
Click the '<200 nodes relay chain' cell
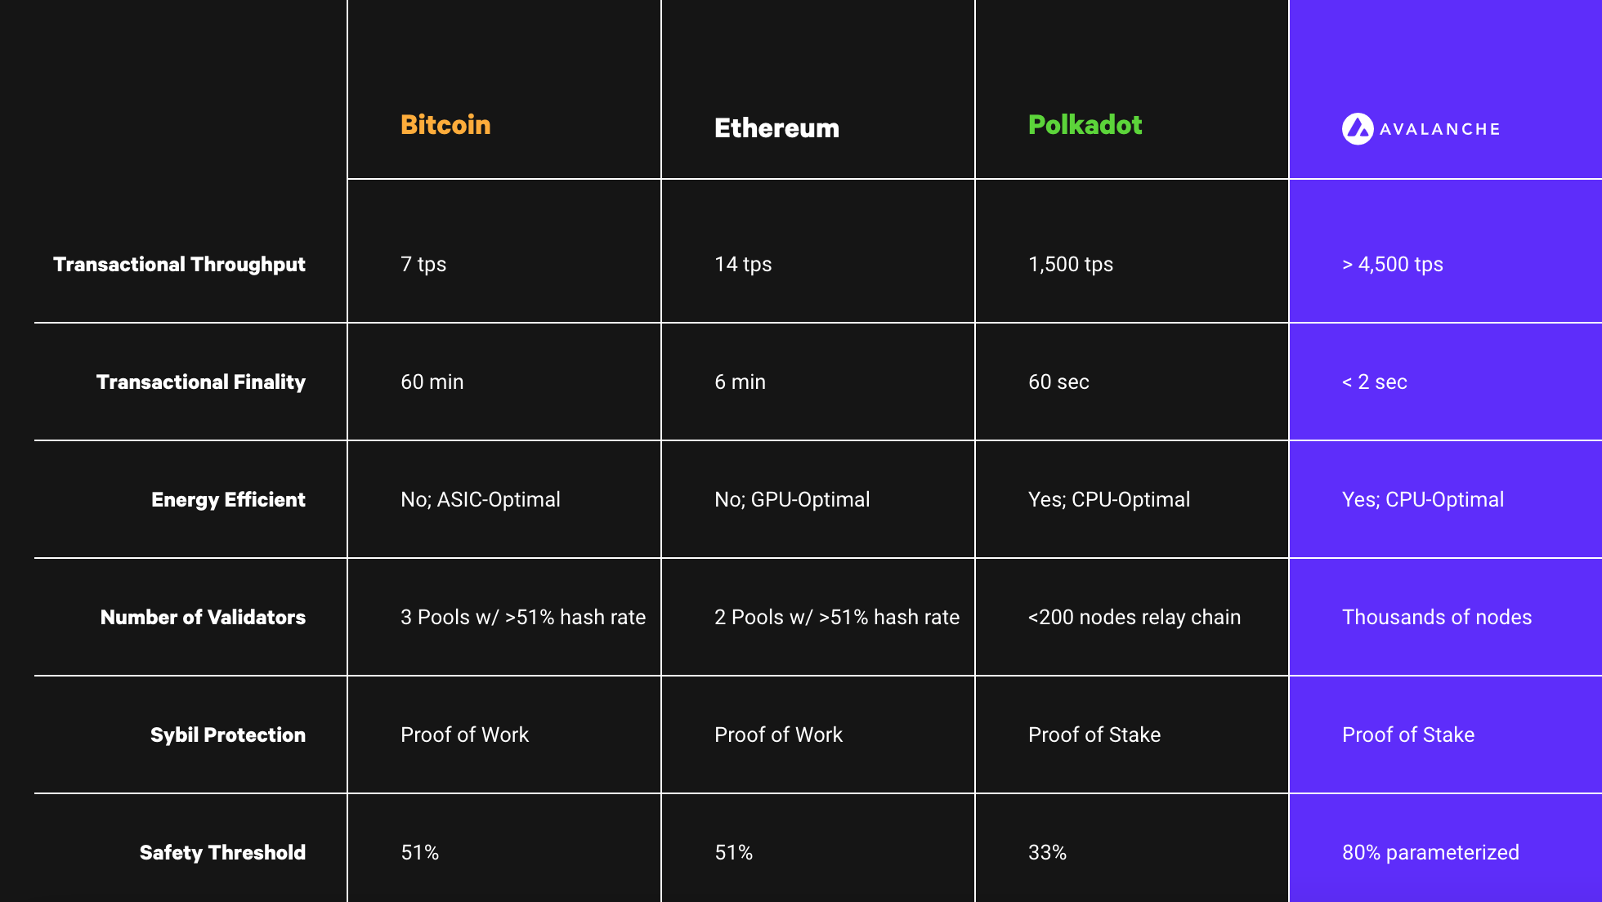[x=1134, y=617]
